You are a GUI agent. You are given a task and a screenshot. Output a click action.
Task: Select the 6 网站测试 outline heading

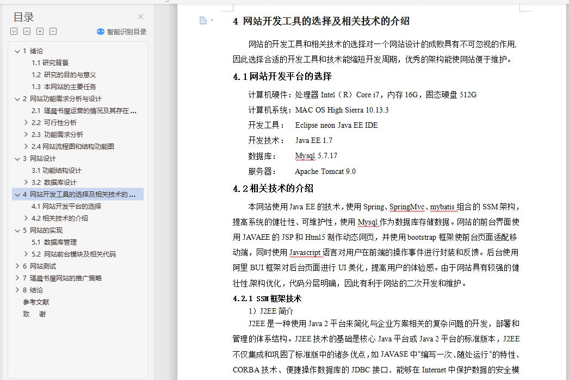click(39, 266)
